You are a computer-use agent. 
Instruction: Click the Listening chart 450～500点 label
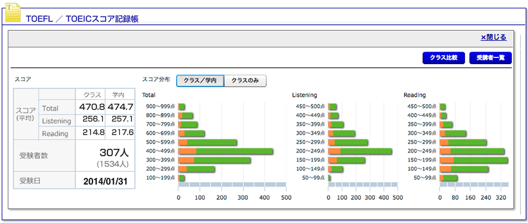(310, 106)
